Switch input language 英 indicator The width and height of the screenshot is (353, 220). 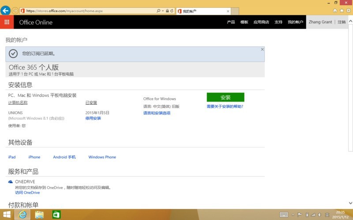click(x=327, y=215)
